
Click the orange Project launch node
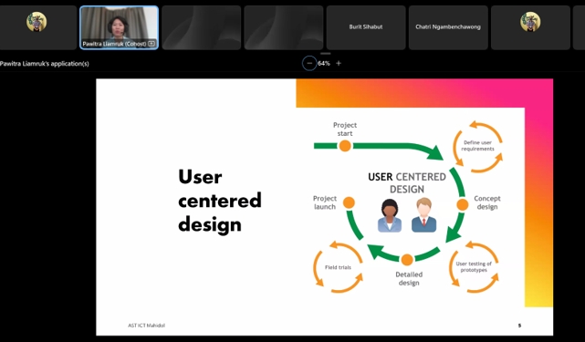(349, 202)
